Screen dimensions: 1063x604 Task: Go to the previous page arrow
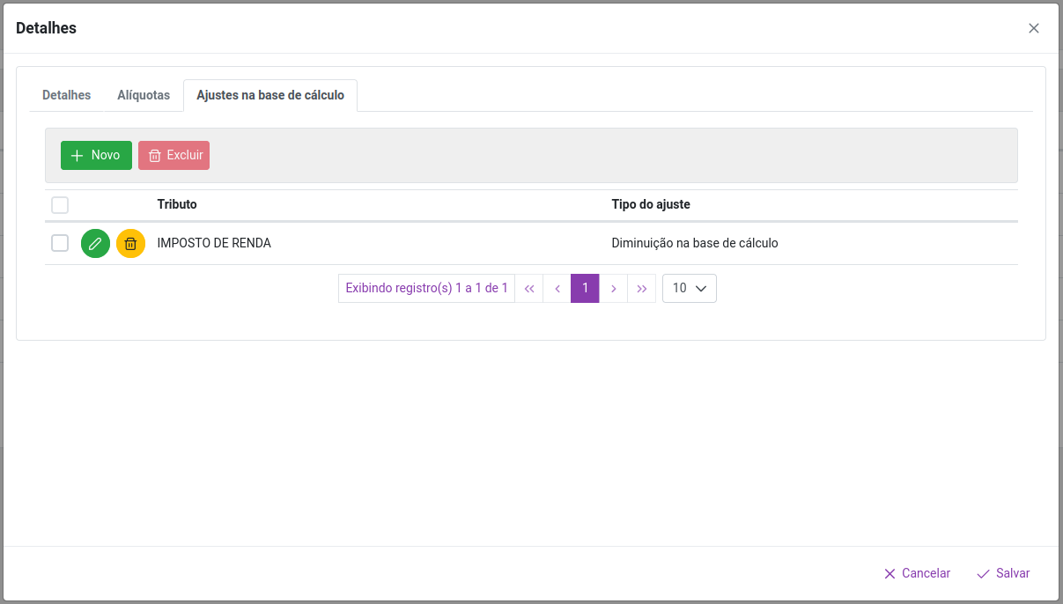pos(557,289)
